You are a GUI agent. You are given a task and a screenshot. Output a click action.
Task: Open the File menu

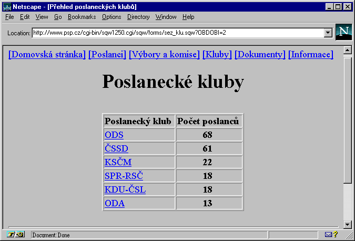pos(9,17)
